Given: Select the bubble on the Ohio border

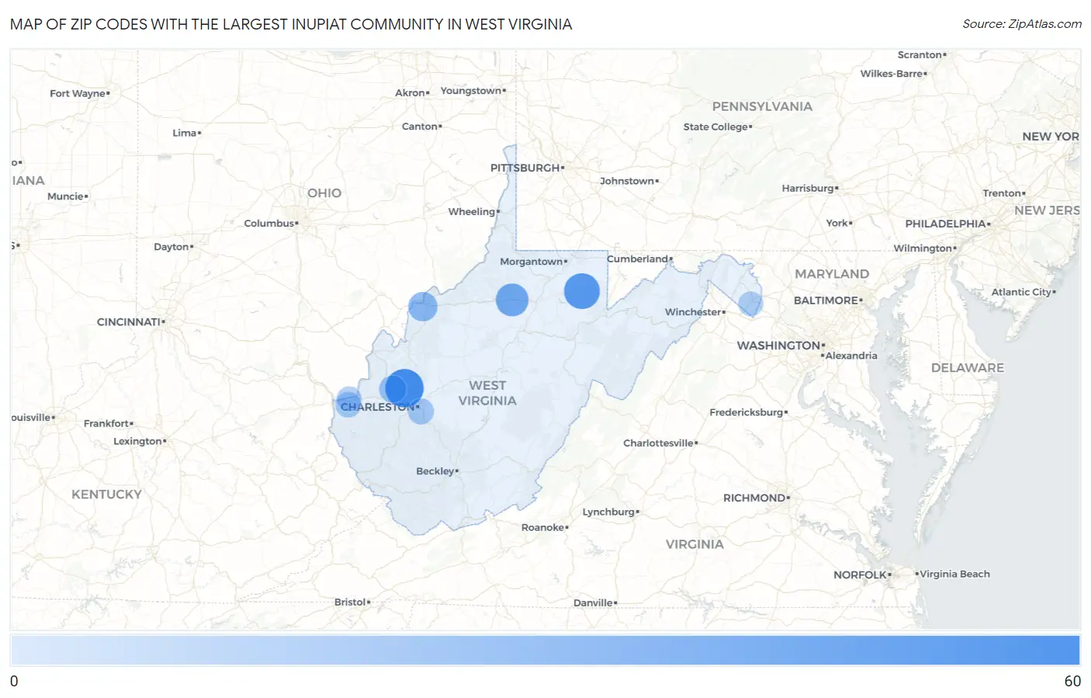Looking at the screenshot, I should coord(423,307).
